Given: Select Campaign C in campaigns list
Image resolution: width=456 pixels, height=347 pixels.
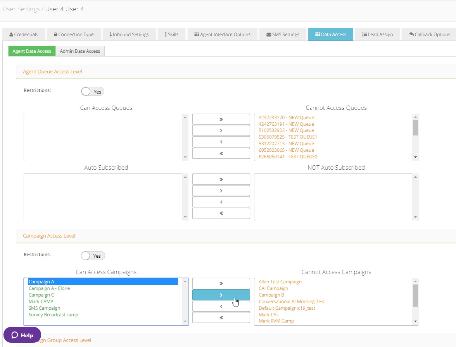Looking at the screenshot, I should coord(41,295).
